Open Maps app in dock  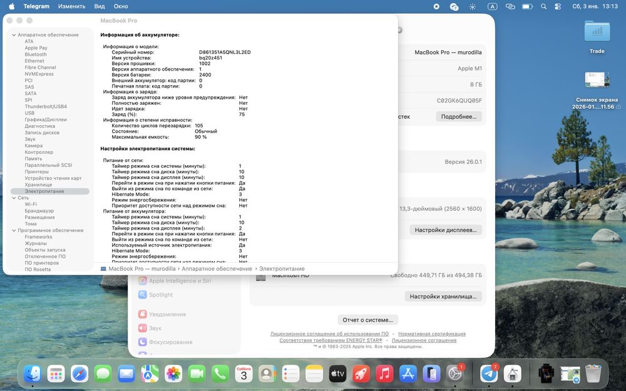[150, 374]
